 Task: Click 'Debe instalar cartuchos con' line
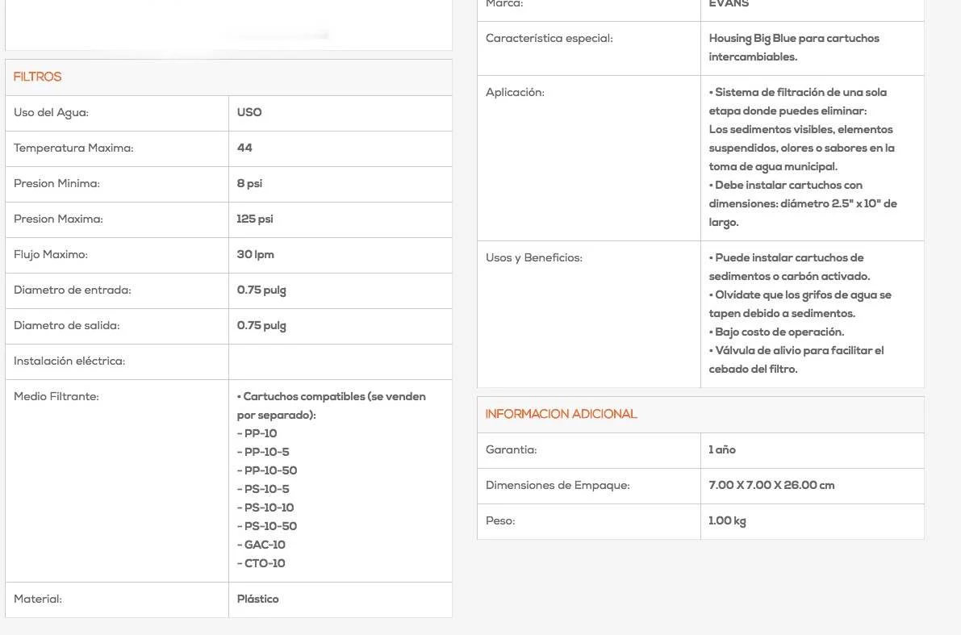(789, 185)
